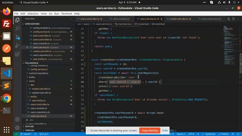Open the Extensions view
This screenshot has width=242, height=136.
click(x=17, y=54)
